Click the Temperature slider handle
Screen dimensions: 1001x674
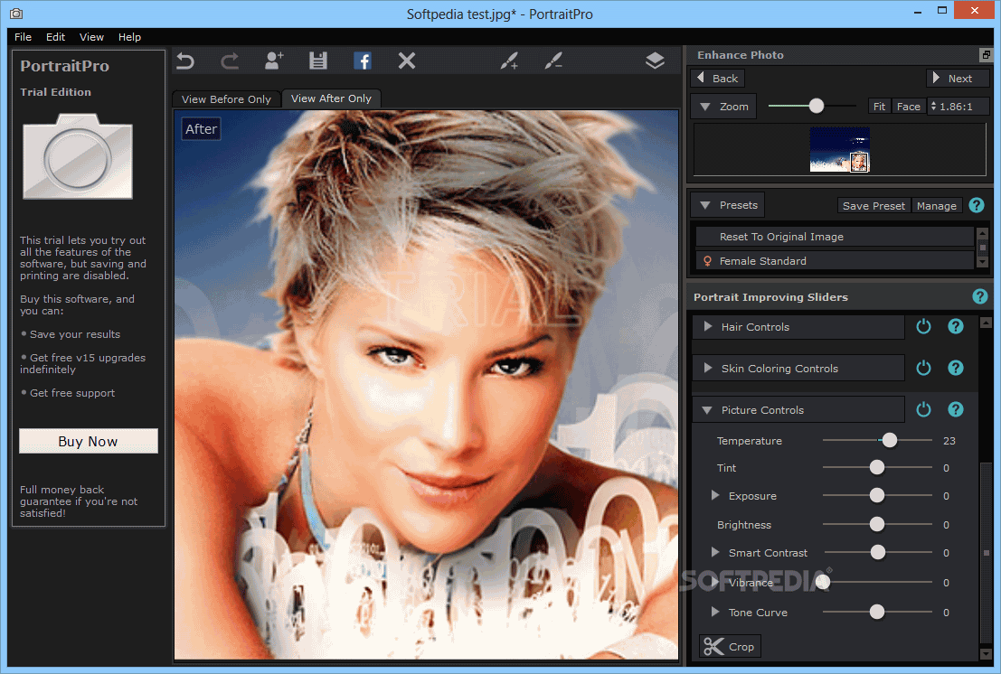point(889,440)
